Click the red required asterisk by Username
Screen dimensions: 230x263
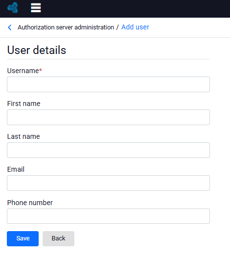click(41, 70)
